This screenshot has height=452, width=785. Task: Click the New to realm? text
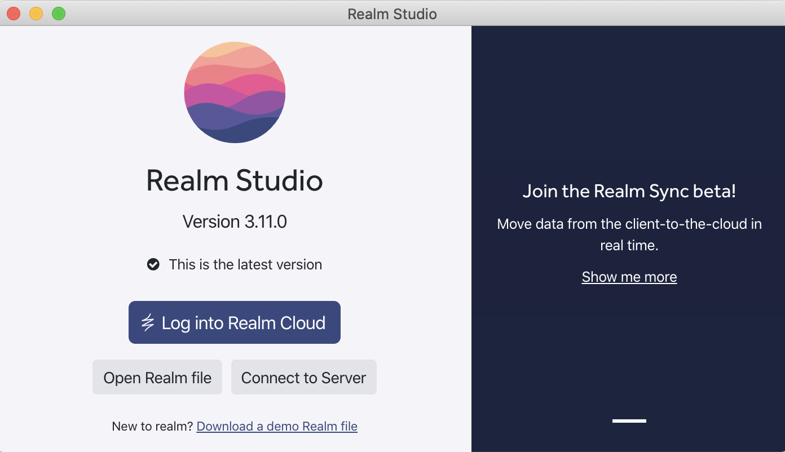[152, 426]
